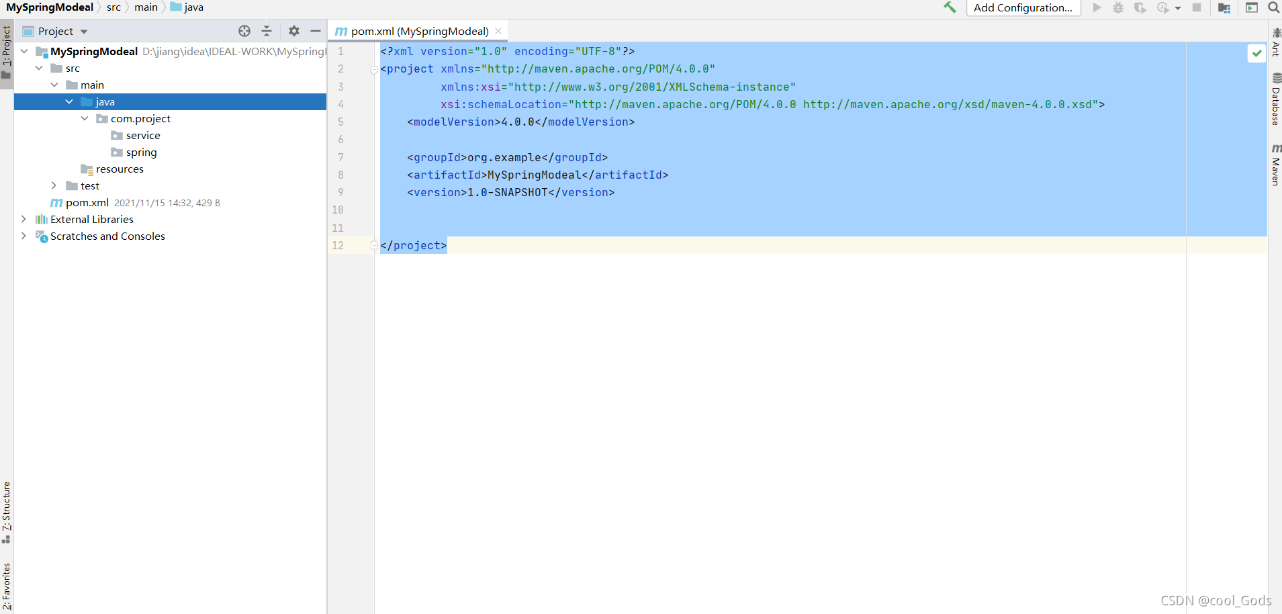The image size is (1282, 614).
Task: Click the Run play icon
Action: coord(1097,7)
